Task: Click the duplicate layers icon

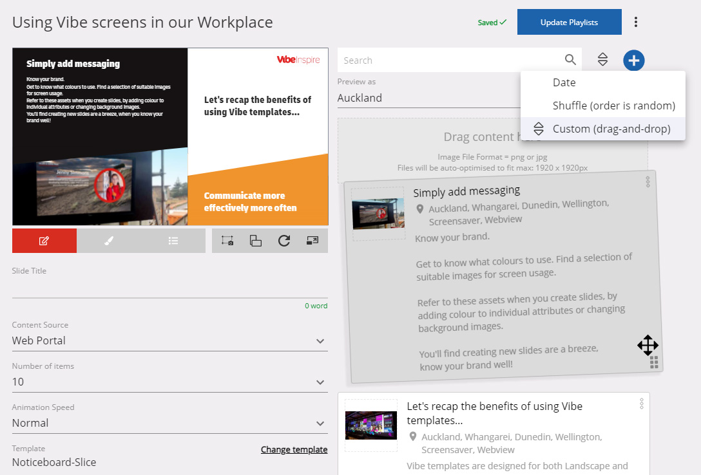Action: [x=256, y=241]
